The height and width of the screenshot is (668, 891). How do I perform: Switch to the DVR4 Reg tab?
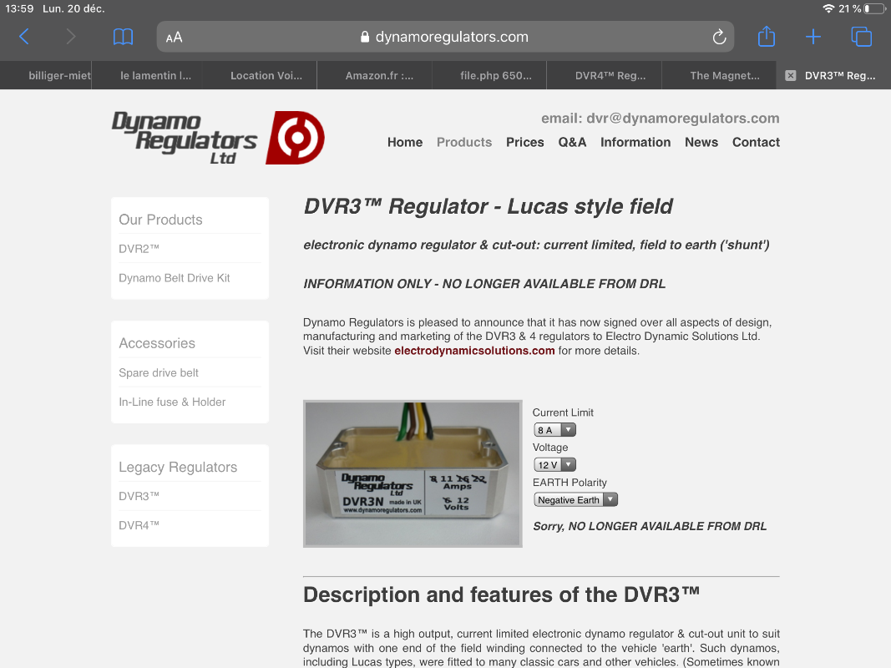[610, 75]
